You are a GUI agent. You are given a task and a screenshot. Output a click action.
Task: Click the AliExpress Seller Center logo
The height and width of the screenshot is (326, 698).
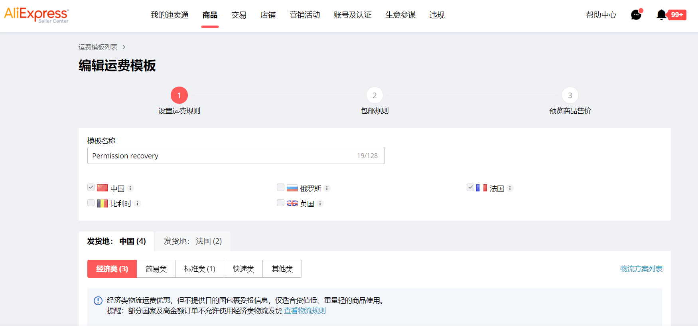(36, 15)
